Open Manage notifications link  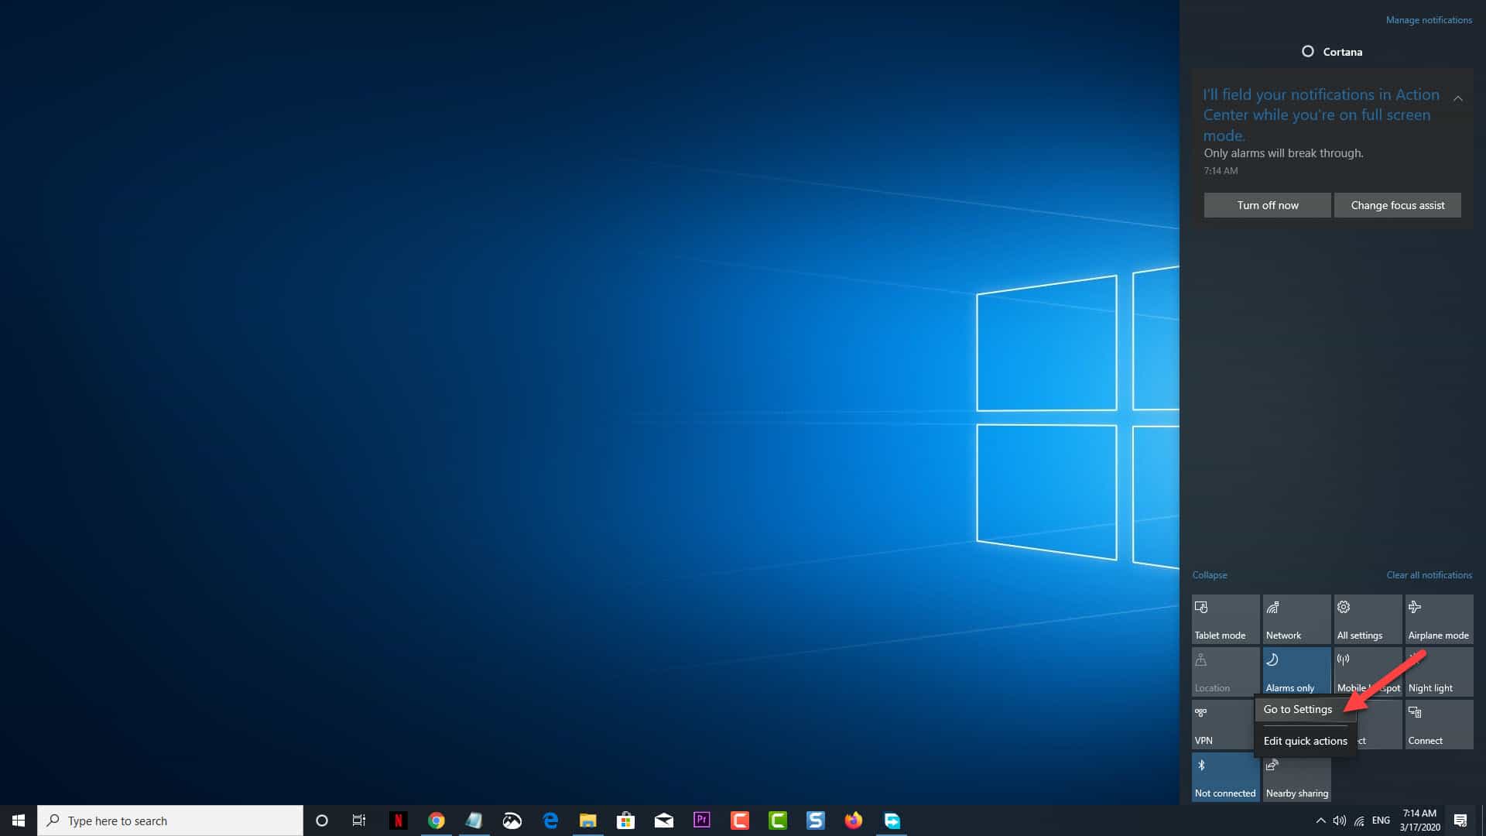[1429, 20]
